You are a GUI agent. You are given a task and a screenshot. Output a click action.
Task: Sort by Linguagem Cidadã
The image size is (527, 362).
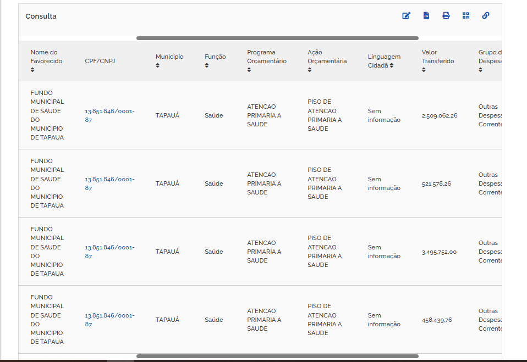(x=392, y=65)
